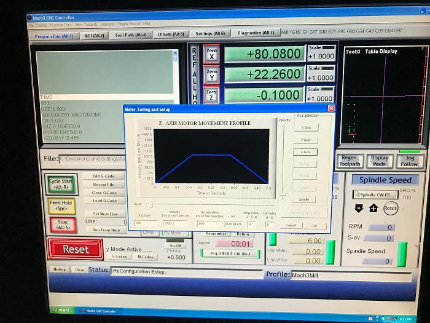Select X Axis in Motor Tuning dialog
The image size is (430, 323).
[305, 127]
